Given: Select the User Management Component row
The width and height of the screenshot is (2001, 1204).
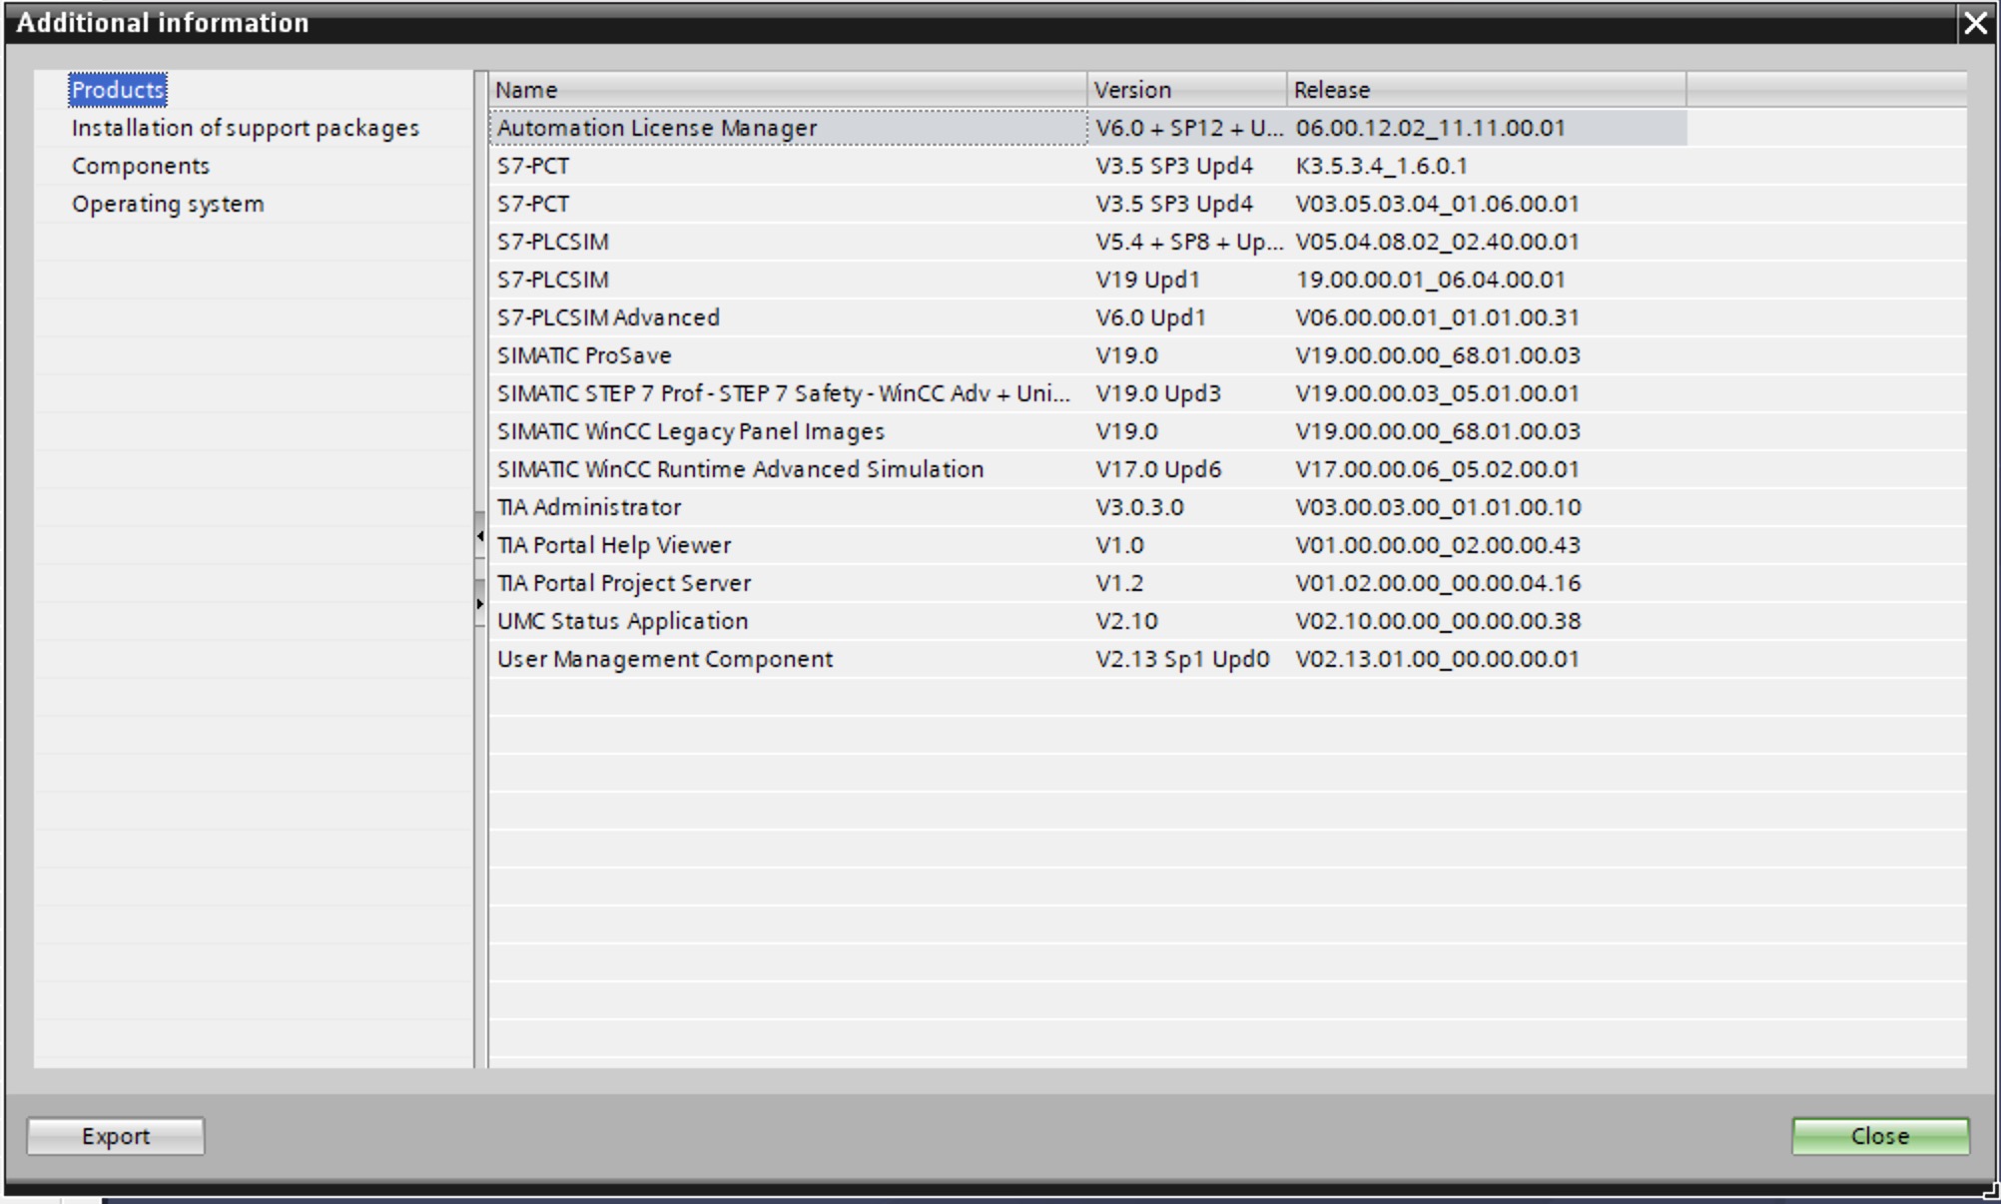Looking at the screenshot, I should [x=665, y=659].
